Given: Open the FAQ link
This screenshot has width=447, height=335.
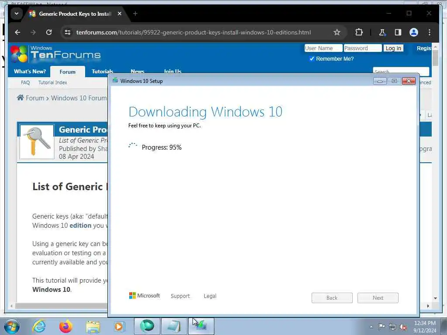Looking at the screenshot, I should 25,82.
